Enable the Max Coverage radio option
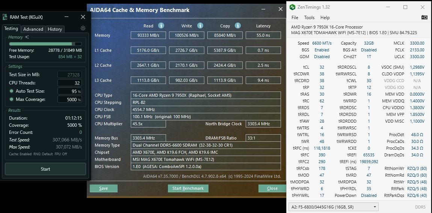This screenshot has height=213, width=432. pos(11,99)
